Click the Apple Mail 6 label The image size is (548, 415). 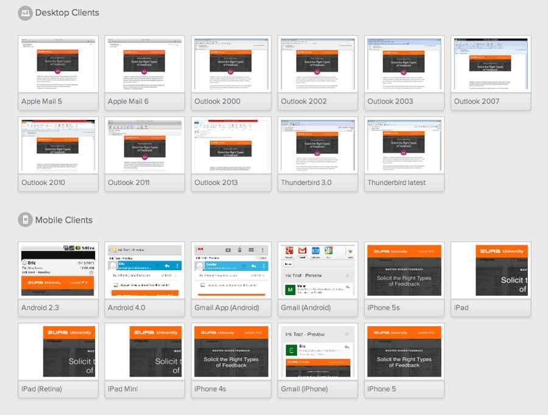(x=128, y=101)
